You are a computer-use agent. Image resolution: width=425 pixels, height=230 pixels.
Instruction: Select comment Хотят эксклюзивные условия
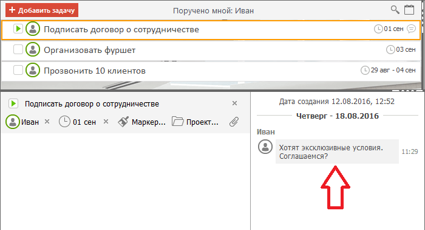(x=337, y=152)
